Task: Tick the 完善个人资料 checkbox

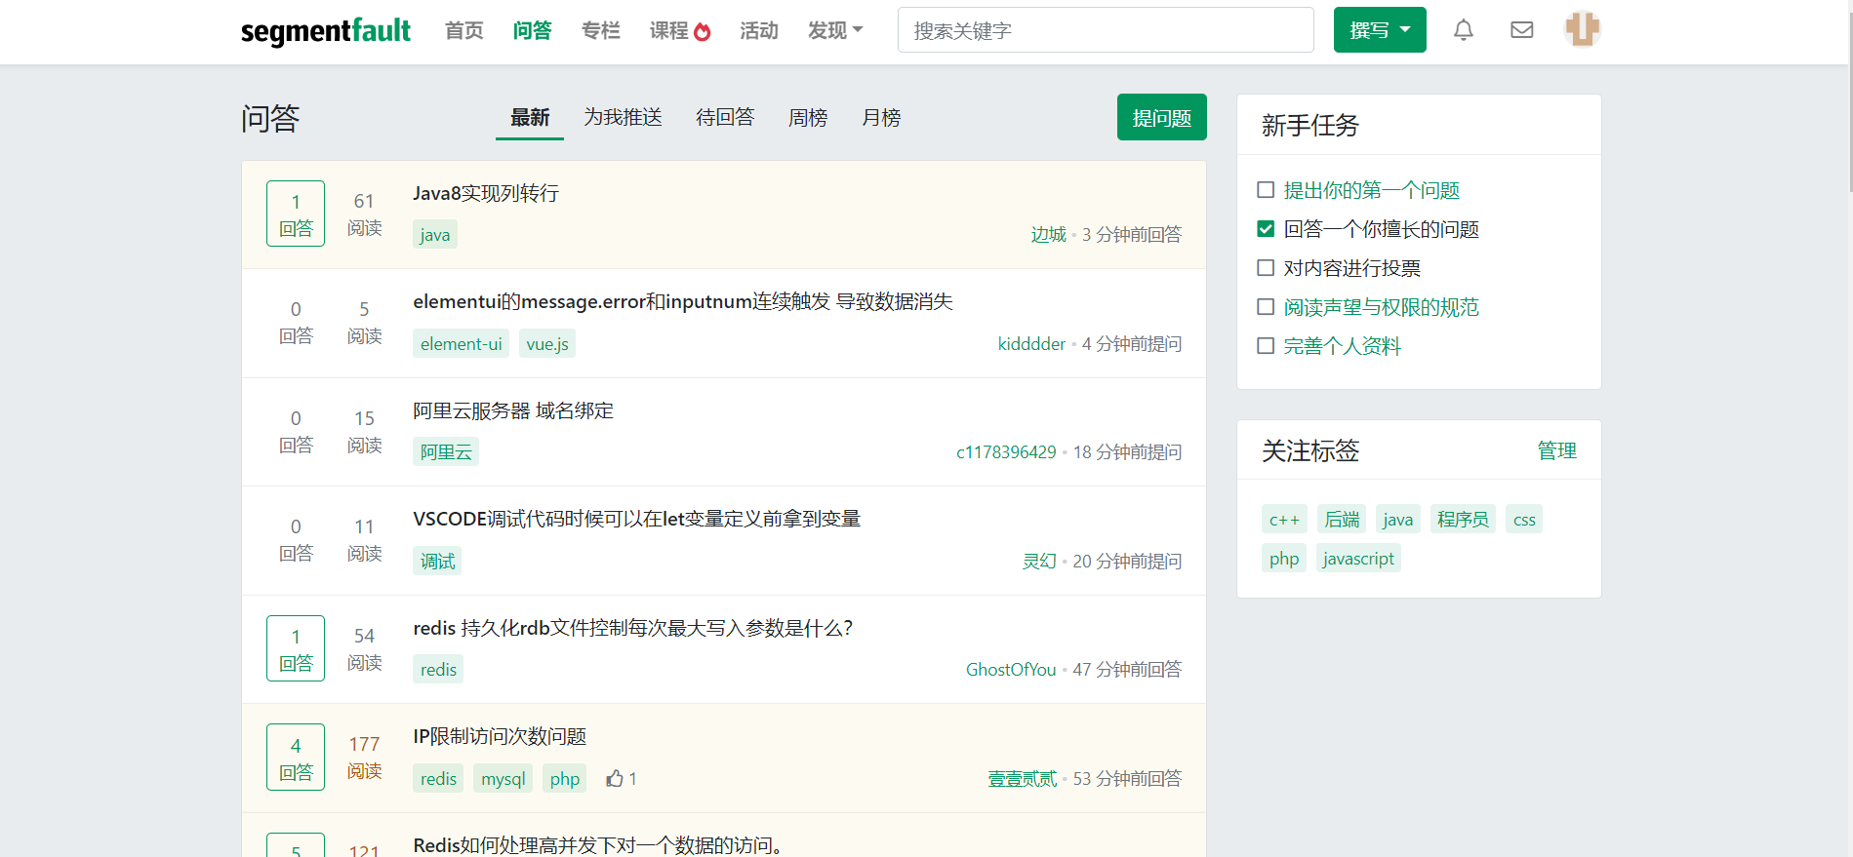Action: 1266,345
